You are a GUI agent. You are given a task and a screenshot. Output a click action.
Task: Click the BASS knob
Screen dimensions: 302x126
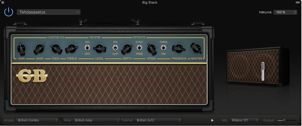(39, 49)
